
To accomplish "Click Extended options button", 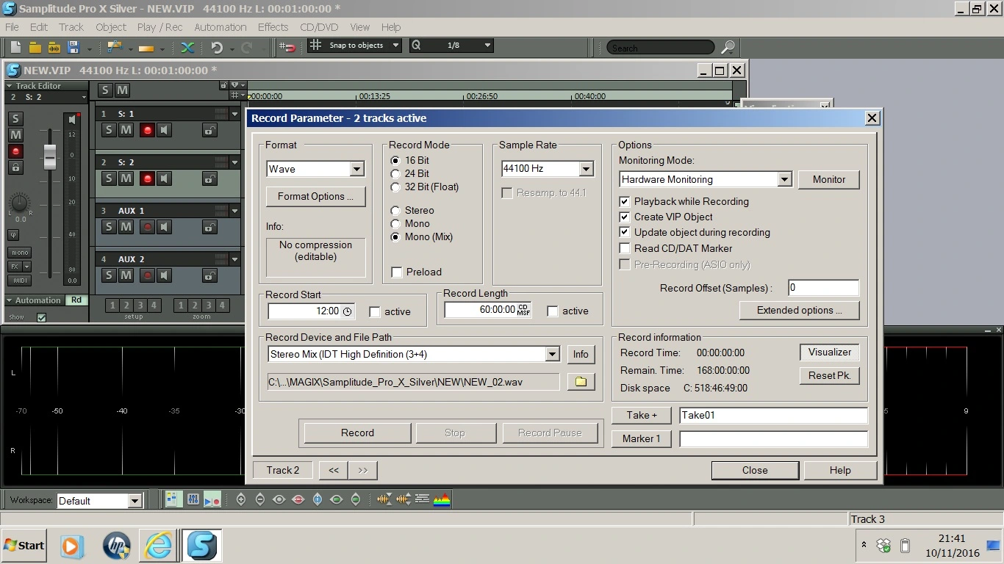I will pos(800,310).
